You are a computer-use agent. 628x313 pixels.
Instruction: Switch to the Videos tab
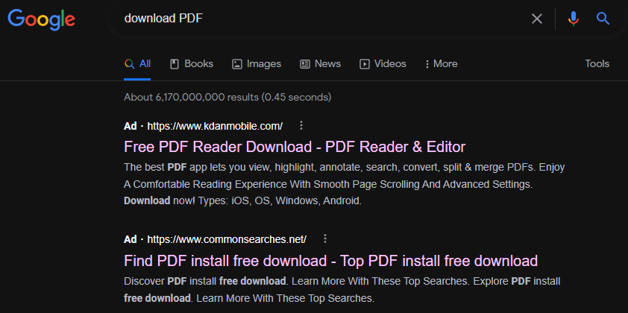(x=383, y=64)
